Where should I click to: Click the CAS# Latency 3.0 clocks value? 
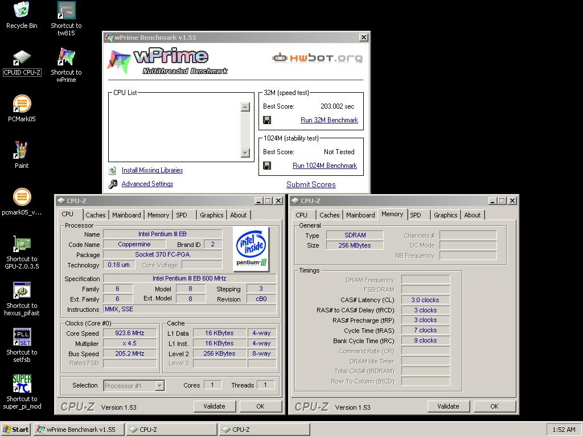point(425,300)
